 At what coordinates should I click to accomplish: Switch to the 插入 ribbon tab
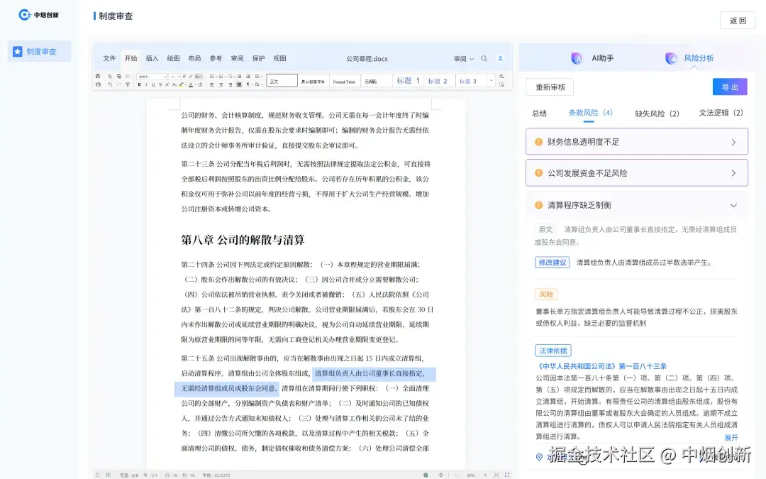[x=152, y=58]
